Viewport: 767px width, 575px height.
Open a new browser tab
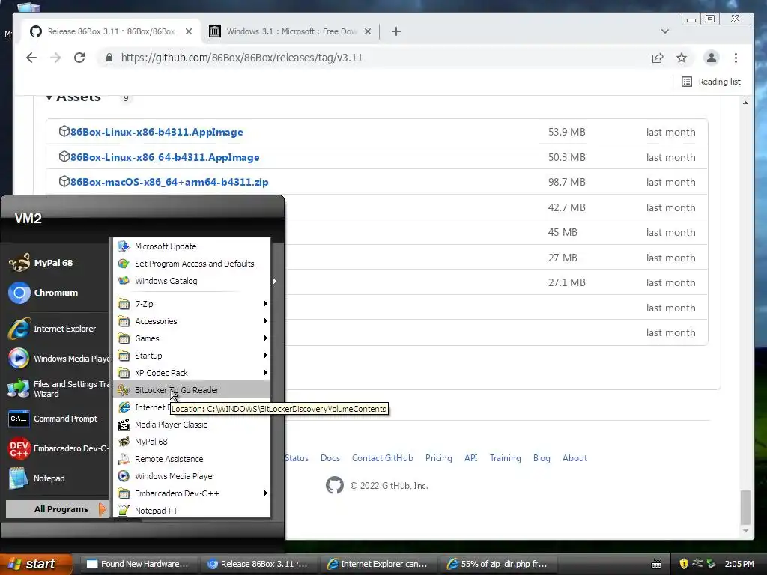[x=396, y=31]
